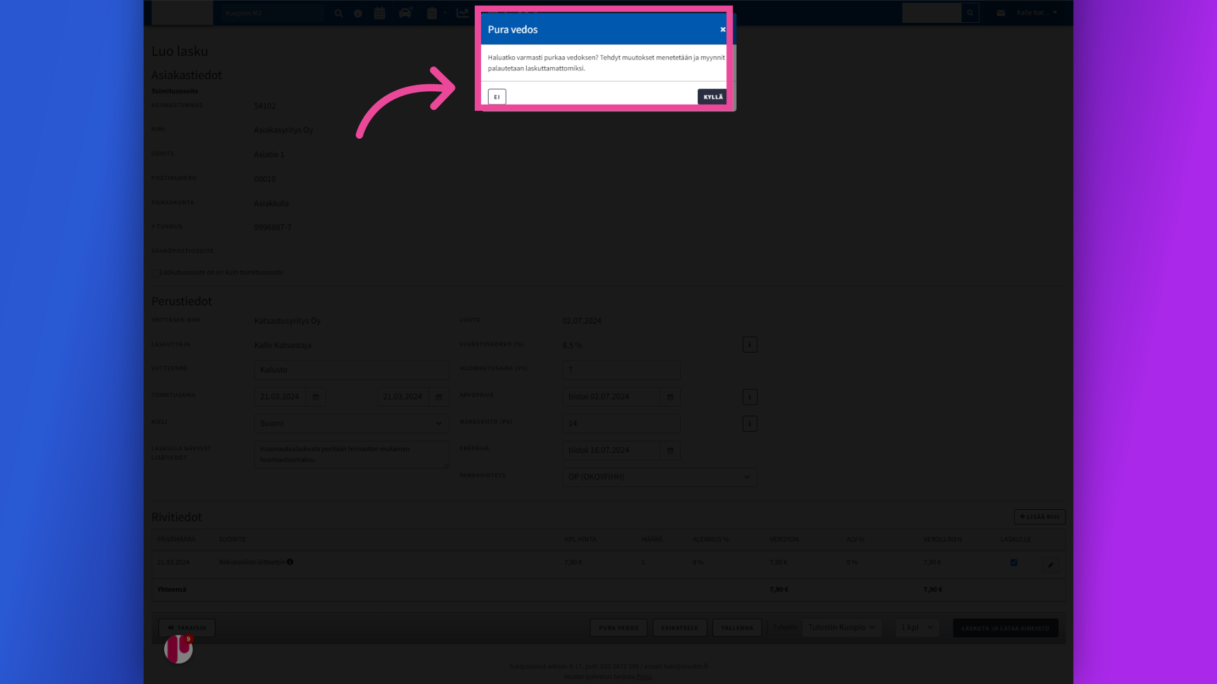
Task: Click the TALLENNA save button
Action: (737, 628)
